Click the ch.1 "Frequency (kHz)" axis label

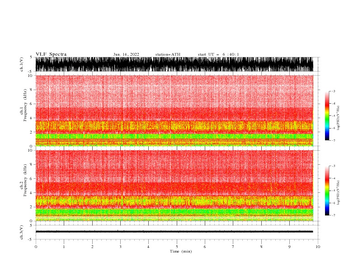click(25, 105)
